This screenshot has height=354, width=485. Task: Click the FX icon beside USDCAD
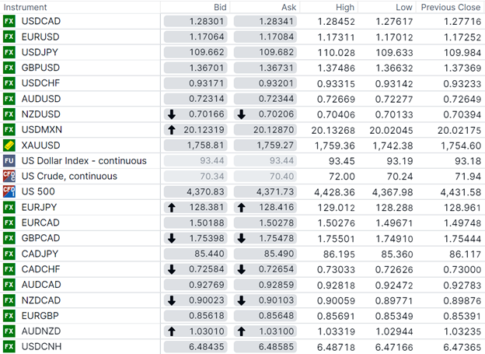pos(9,21)
